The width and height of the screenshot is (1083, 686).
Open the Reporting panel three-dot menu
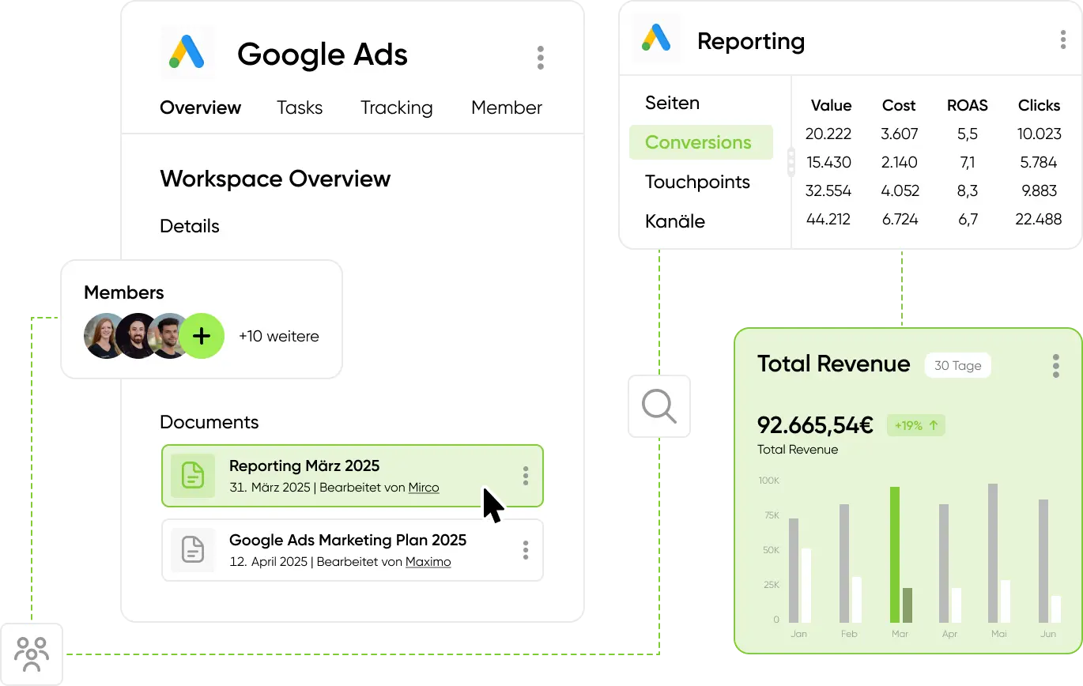tap(1063, 40)
